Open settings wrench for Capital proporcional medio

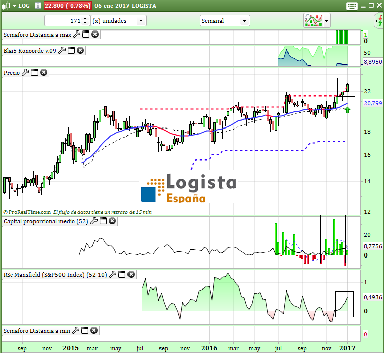point(94,221)
